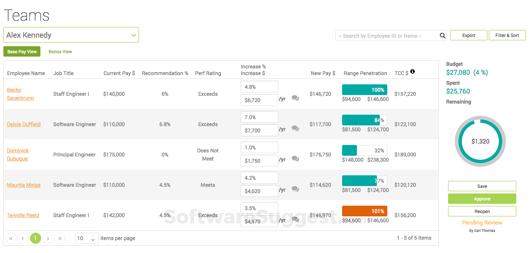Open the items per page dropdown

(x=86, y=238)
